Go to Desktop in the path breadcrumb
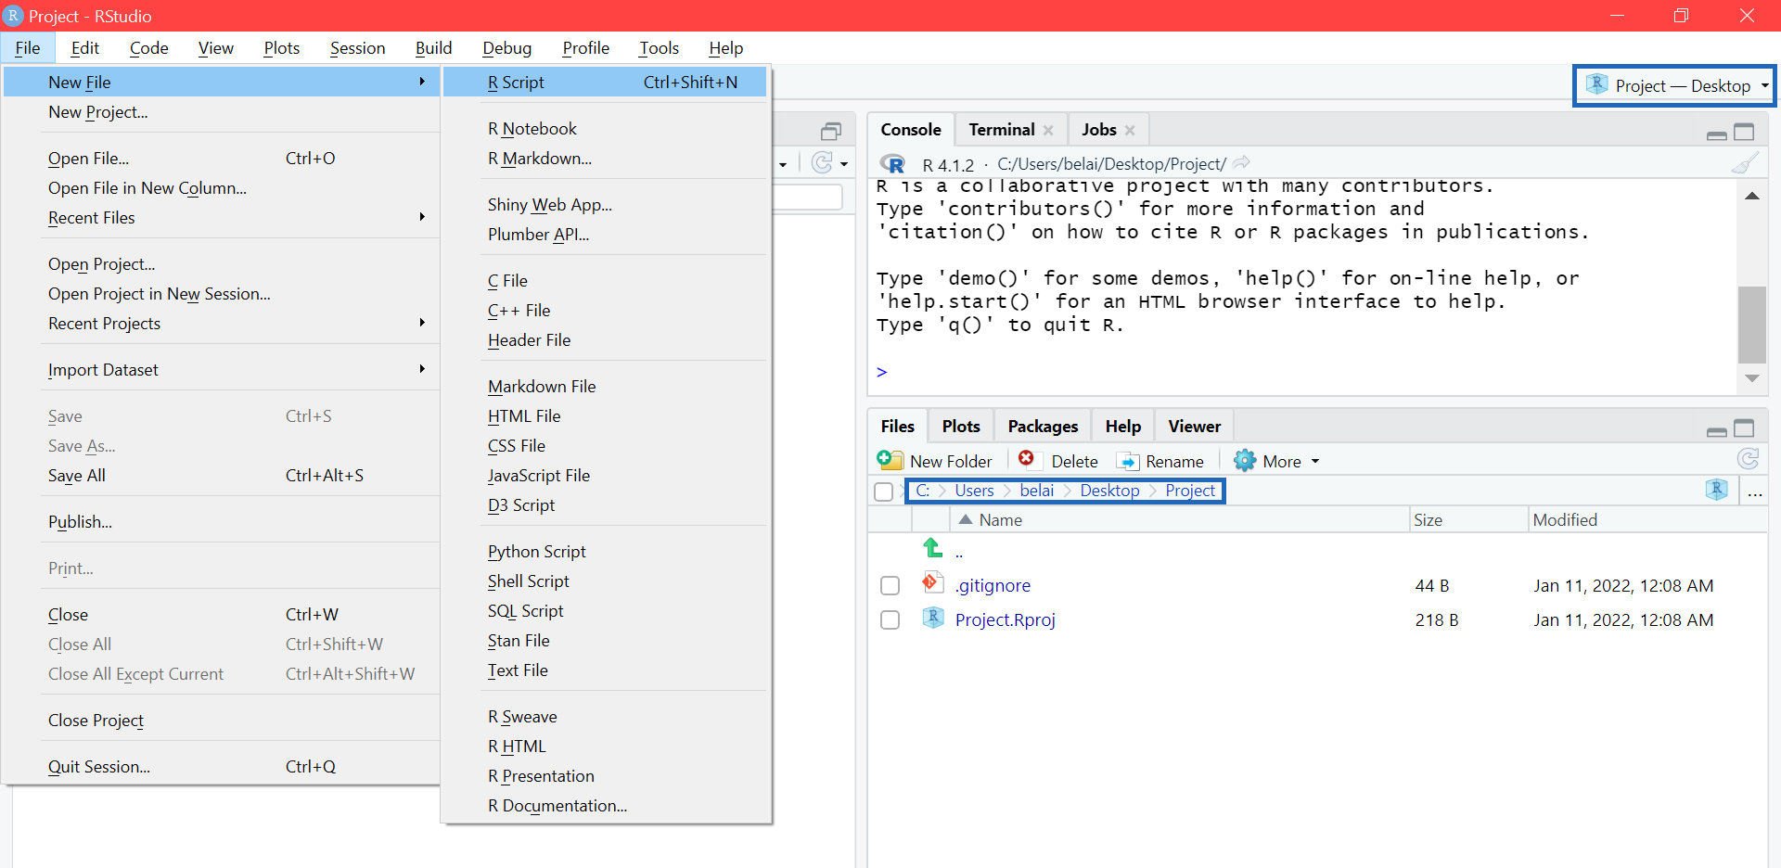Screen dimensions: 1781x868 click(x=1109, y=491)
